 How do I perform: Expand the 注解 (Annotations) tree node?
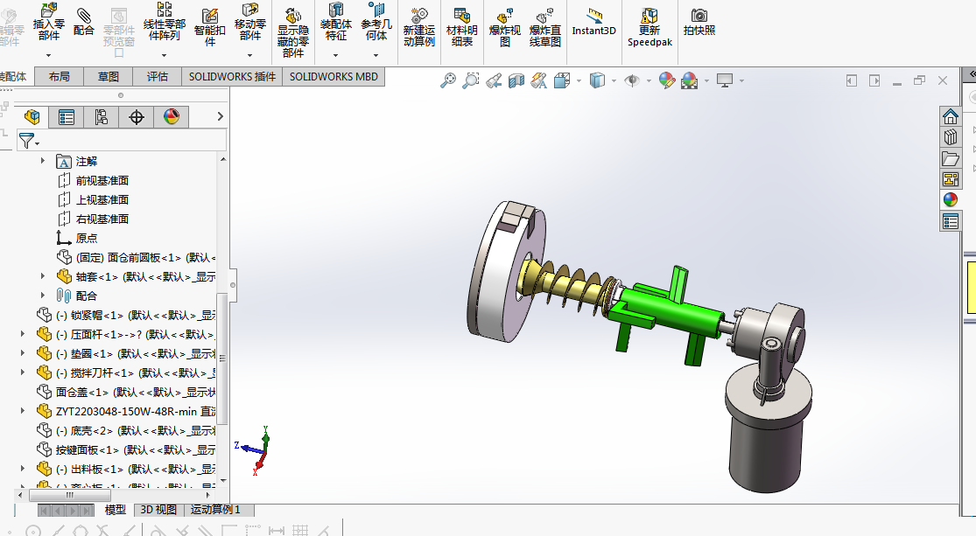tap(42, 161)
